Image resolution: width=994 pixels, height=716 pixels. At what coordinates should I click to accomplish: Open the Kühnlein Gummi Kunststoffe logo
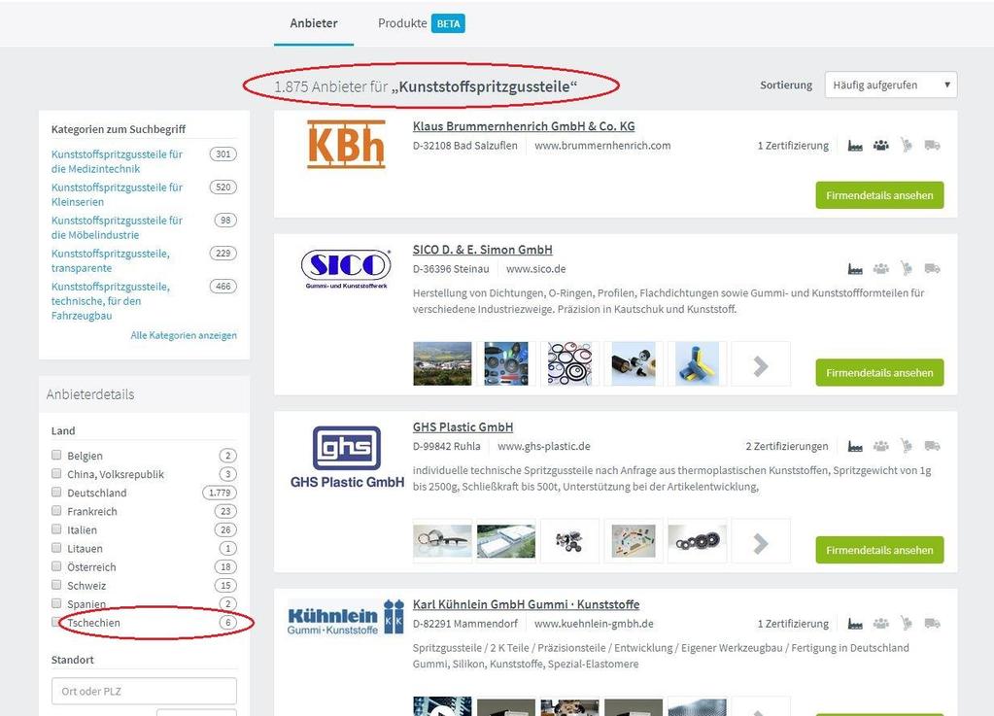(346, 617)
